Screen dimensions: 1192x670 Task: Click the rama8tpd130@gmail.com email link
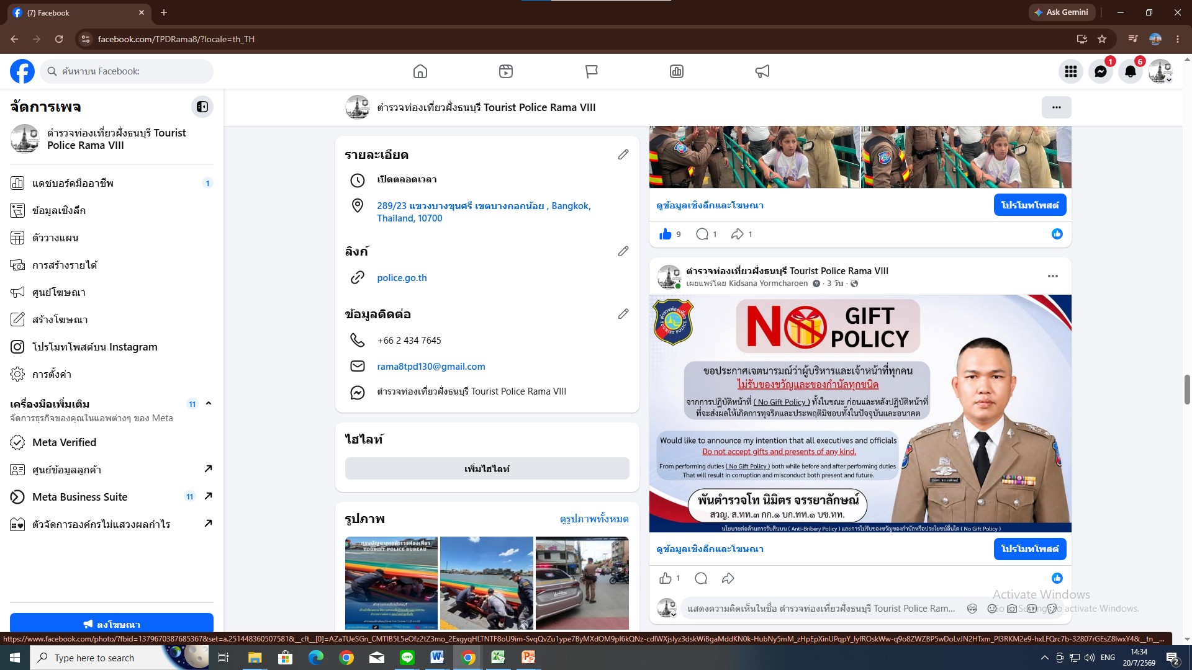click(431, 367)
